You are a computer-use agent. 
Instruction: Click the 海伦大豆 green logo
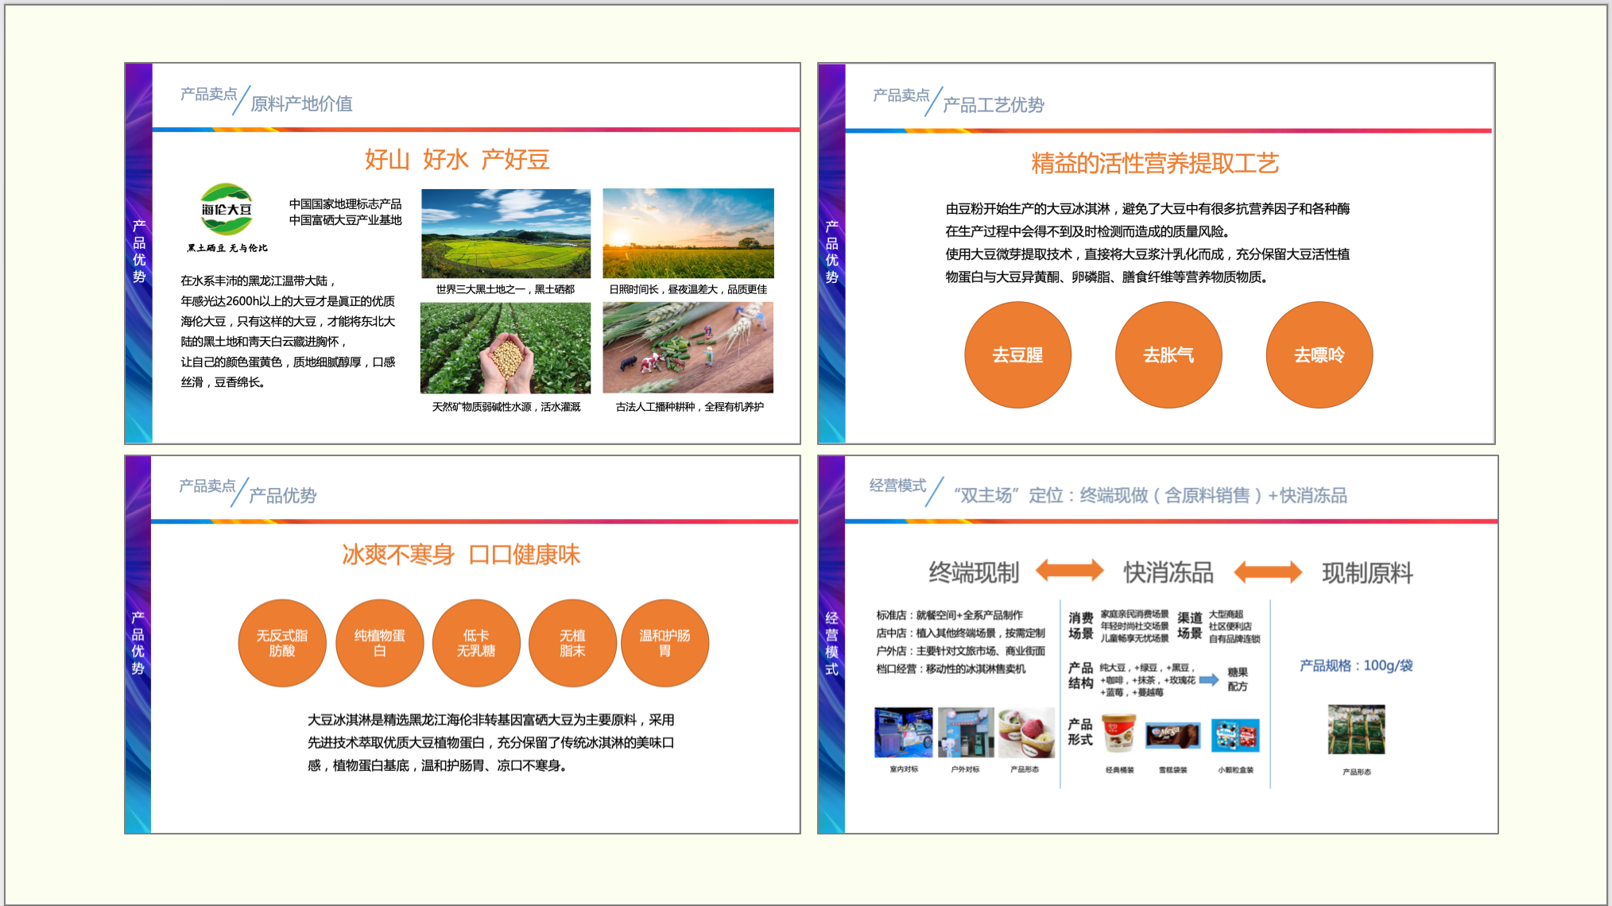(x=227, y=210)
